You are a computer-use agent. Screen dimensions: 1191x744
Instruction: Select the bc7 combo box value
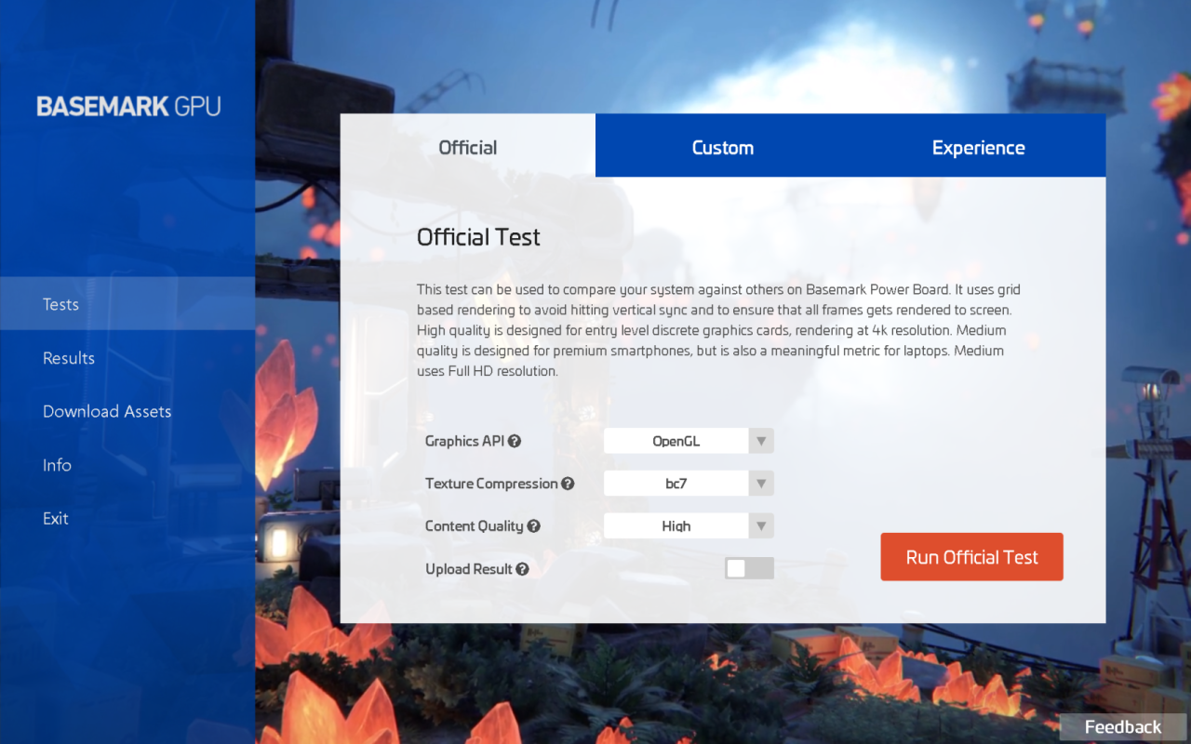click(676, 484)
